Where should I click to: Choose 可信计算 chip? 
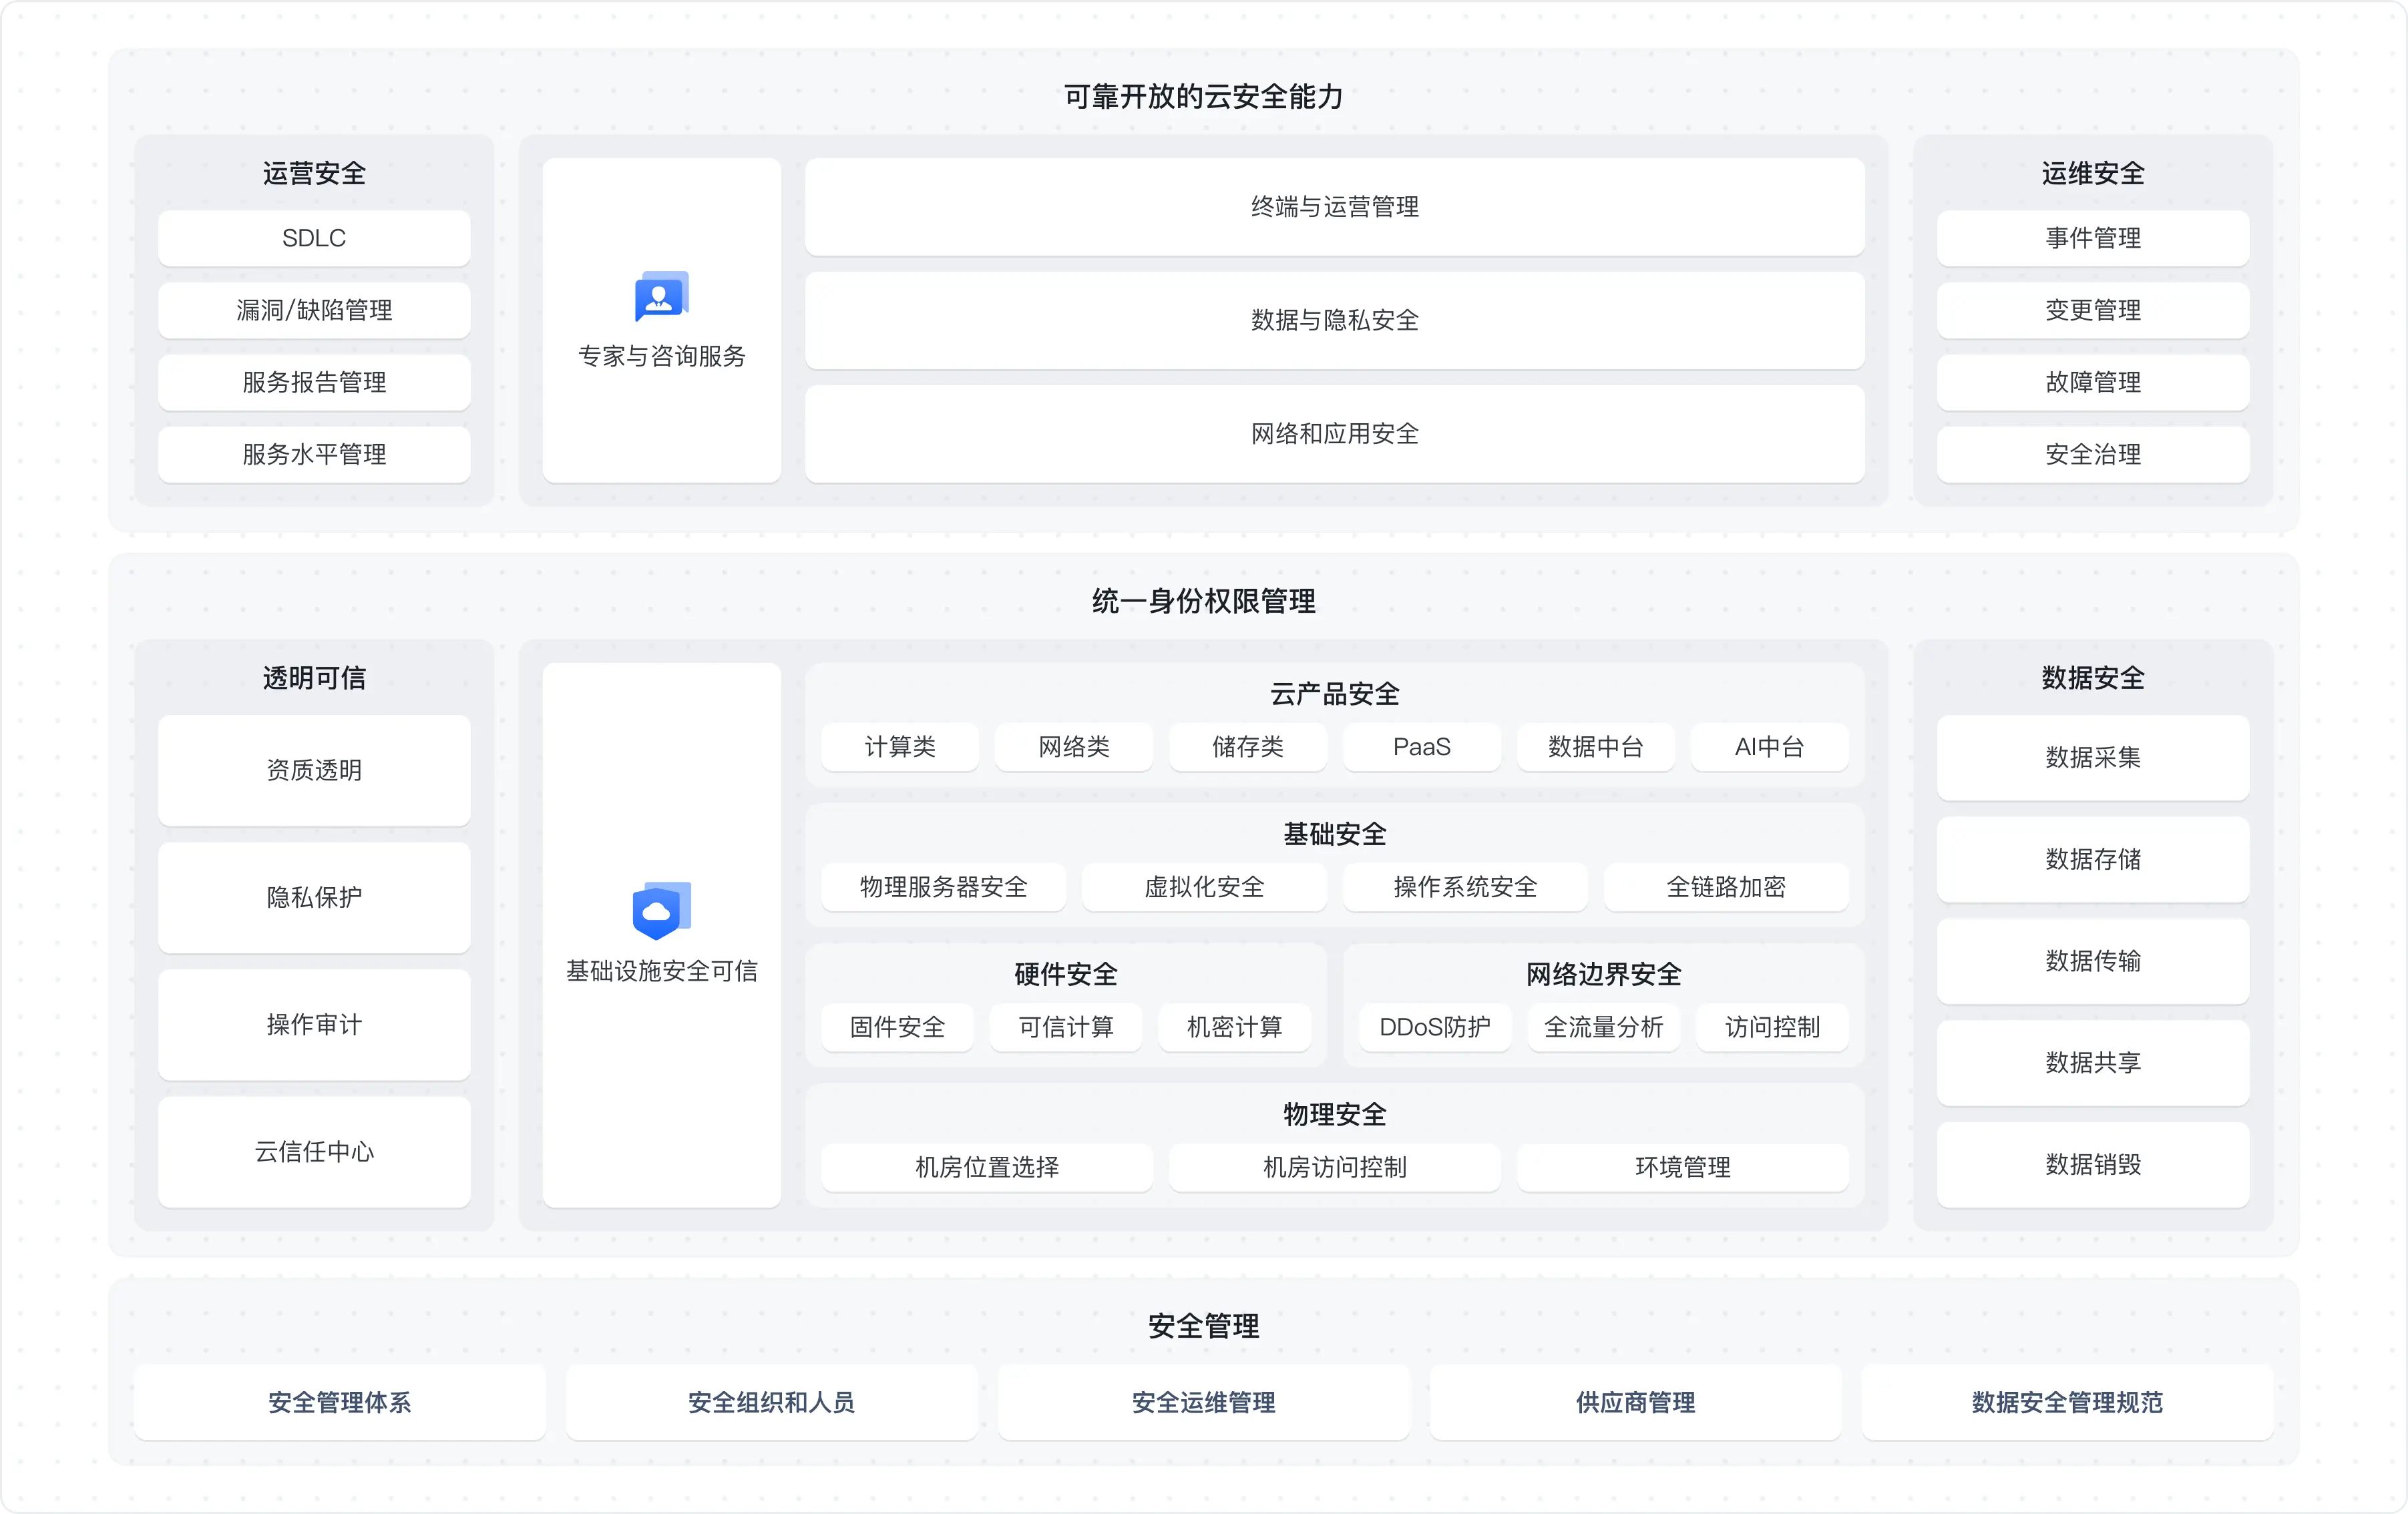point(1066,1026)
